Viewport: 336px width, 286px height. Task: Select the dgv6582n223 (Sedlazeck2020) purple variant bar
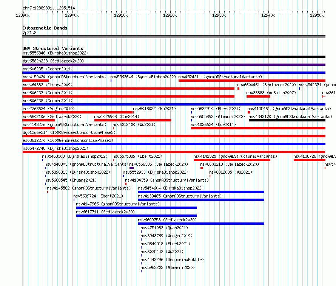[174, 65]
